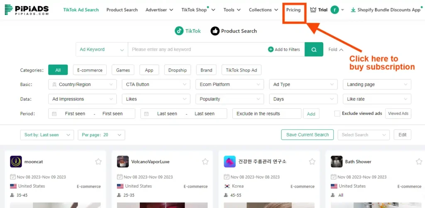This screenshot has width=425, height=208.
Task: Open the CTA Button dropdown
Action: click(156, 84)
